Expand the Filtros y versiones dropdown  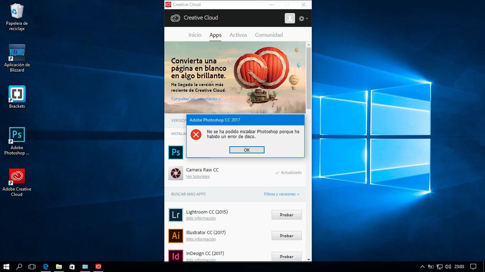coord(282,194)
